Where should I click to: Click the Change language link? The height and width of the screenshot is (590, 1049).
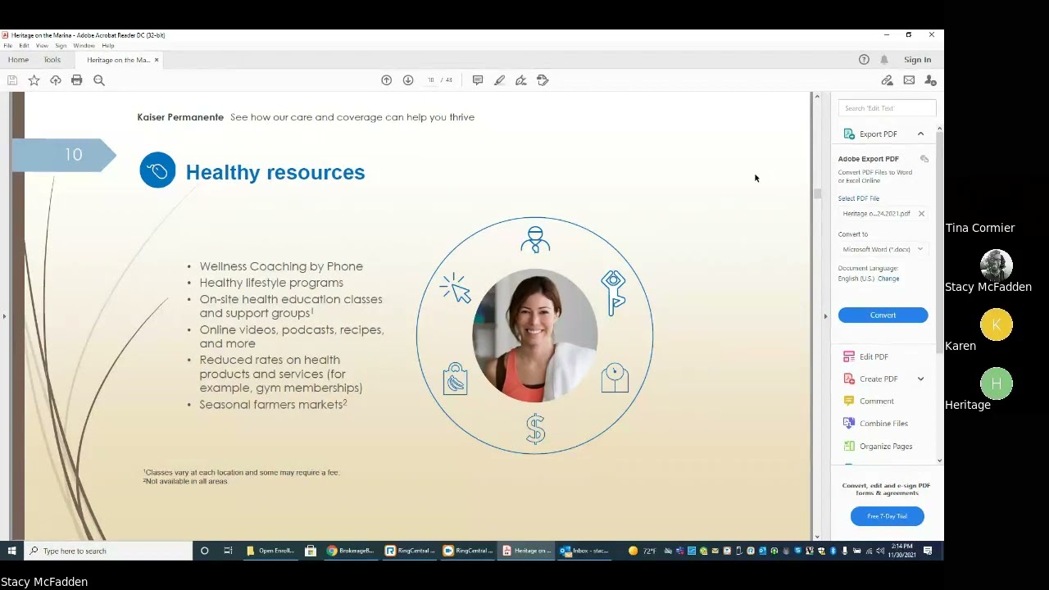[888, 279]
